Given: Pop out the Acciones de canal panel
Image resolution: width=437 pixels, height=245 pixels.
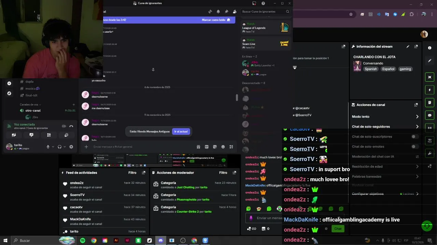Looking at the screenshot, I should (x=416, y=105).
